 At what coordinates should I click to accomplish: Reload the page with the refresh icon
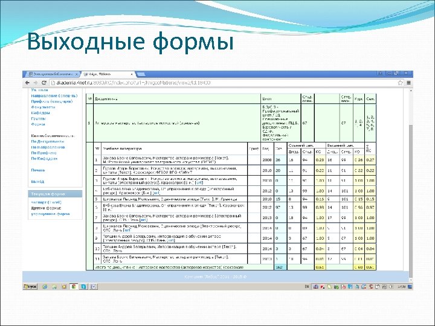click(x=44, y=83)
